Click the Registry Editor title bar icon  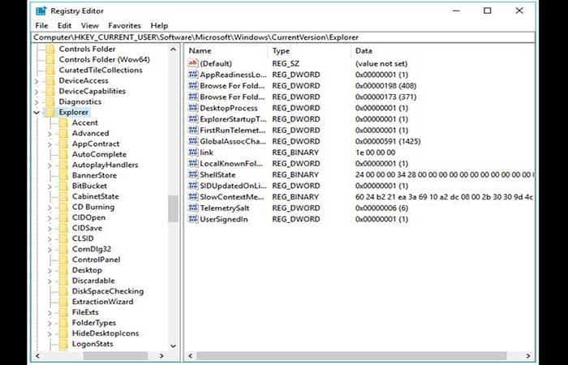click(x=41, y=11)
